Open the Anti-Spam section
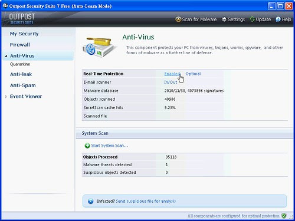 point(23,85)
